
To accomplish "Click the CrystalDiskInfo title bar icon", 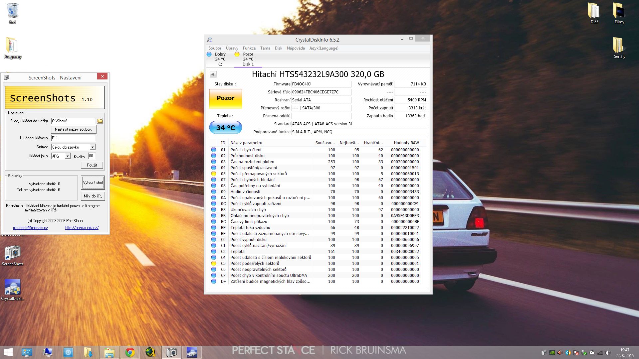I will (x=210, y=40).
